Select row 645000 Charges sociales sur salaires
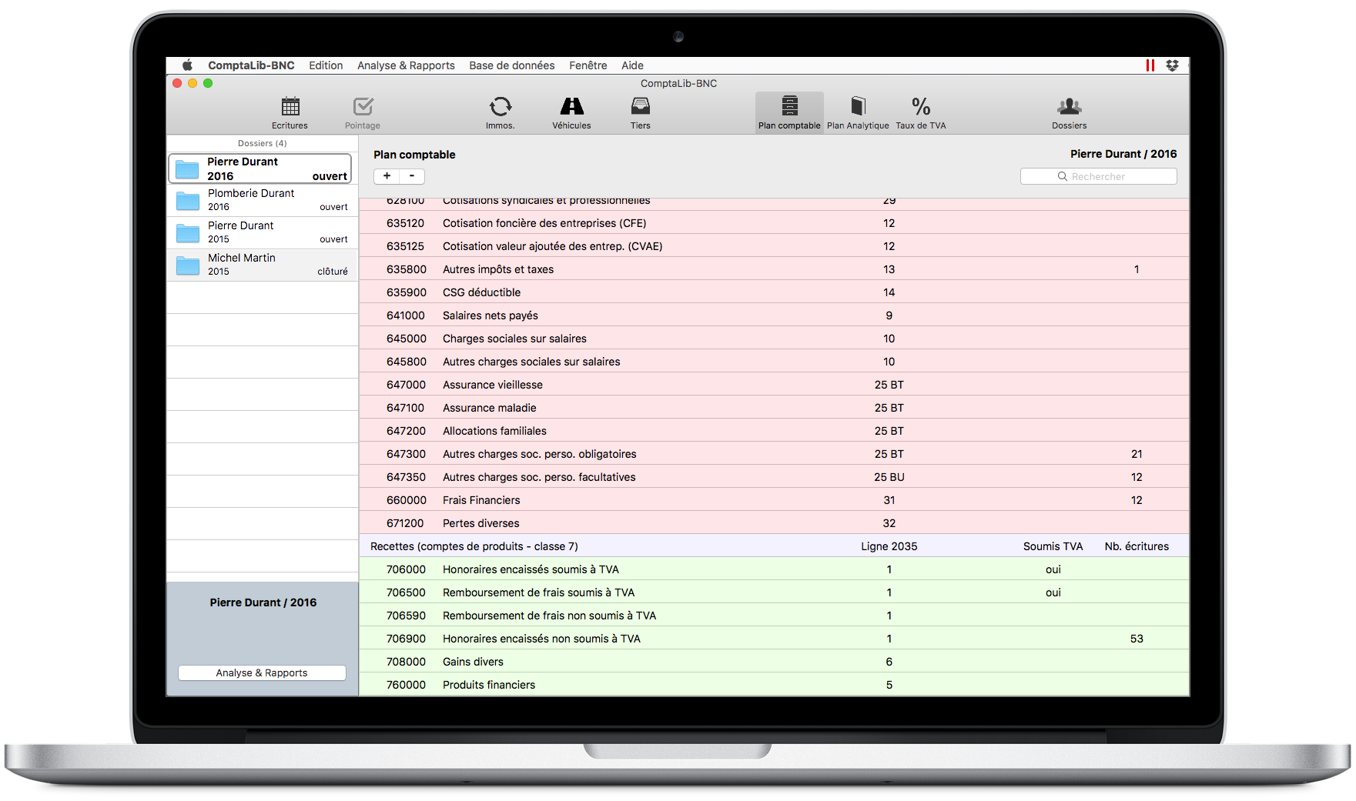The width and height of the screenshot is (1356, 801). point(774,339)
